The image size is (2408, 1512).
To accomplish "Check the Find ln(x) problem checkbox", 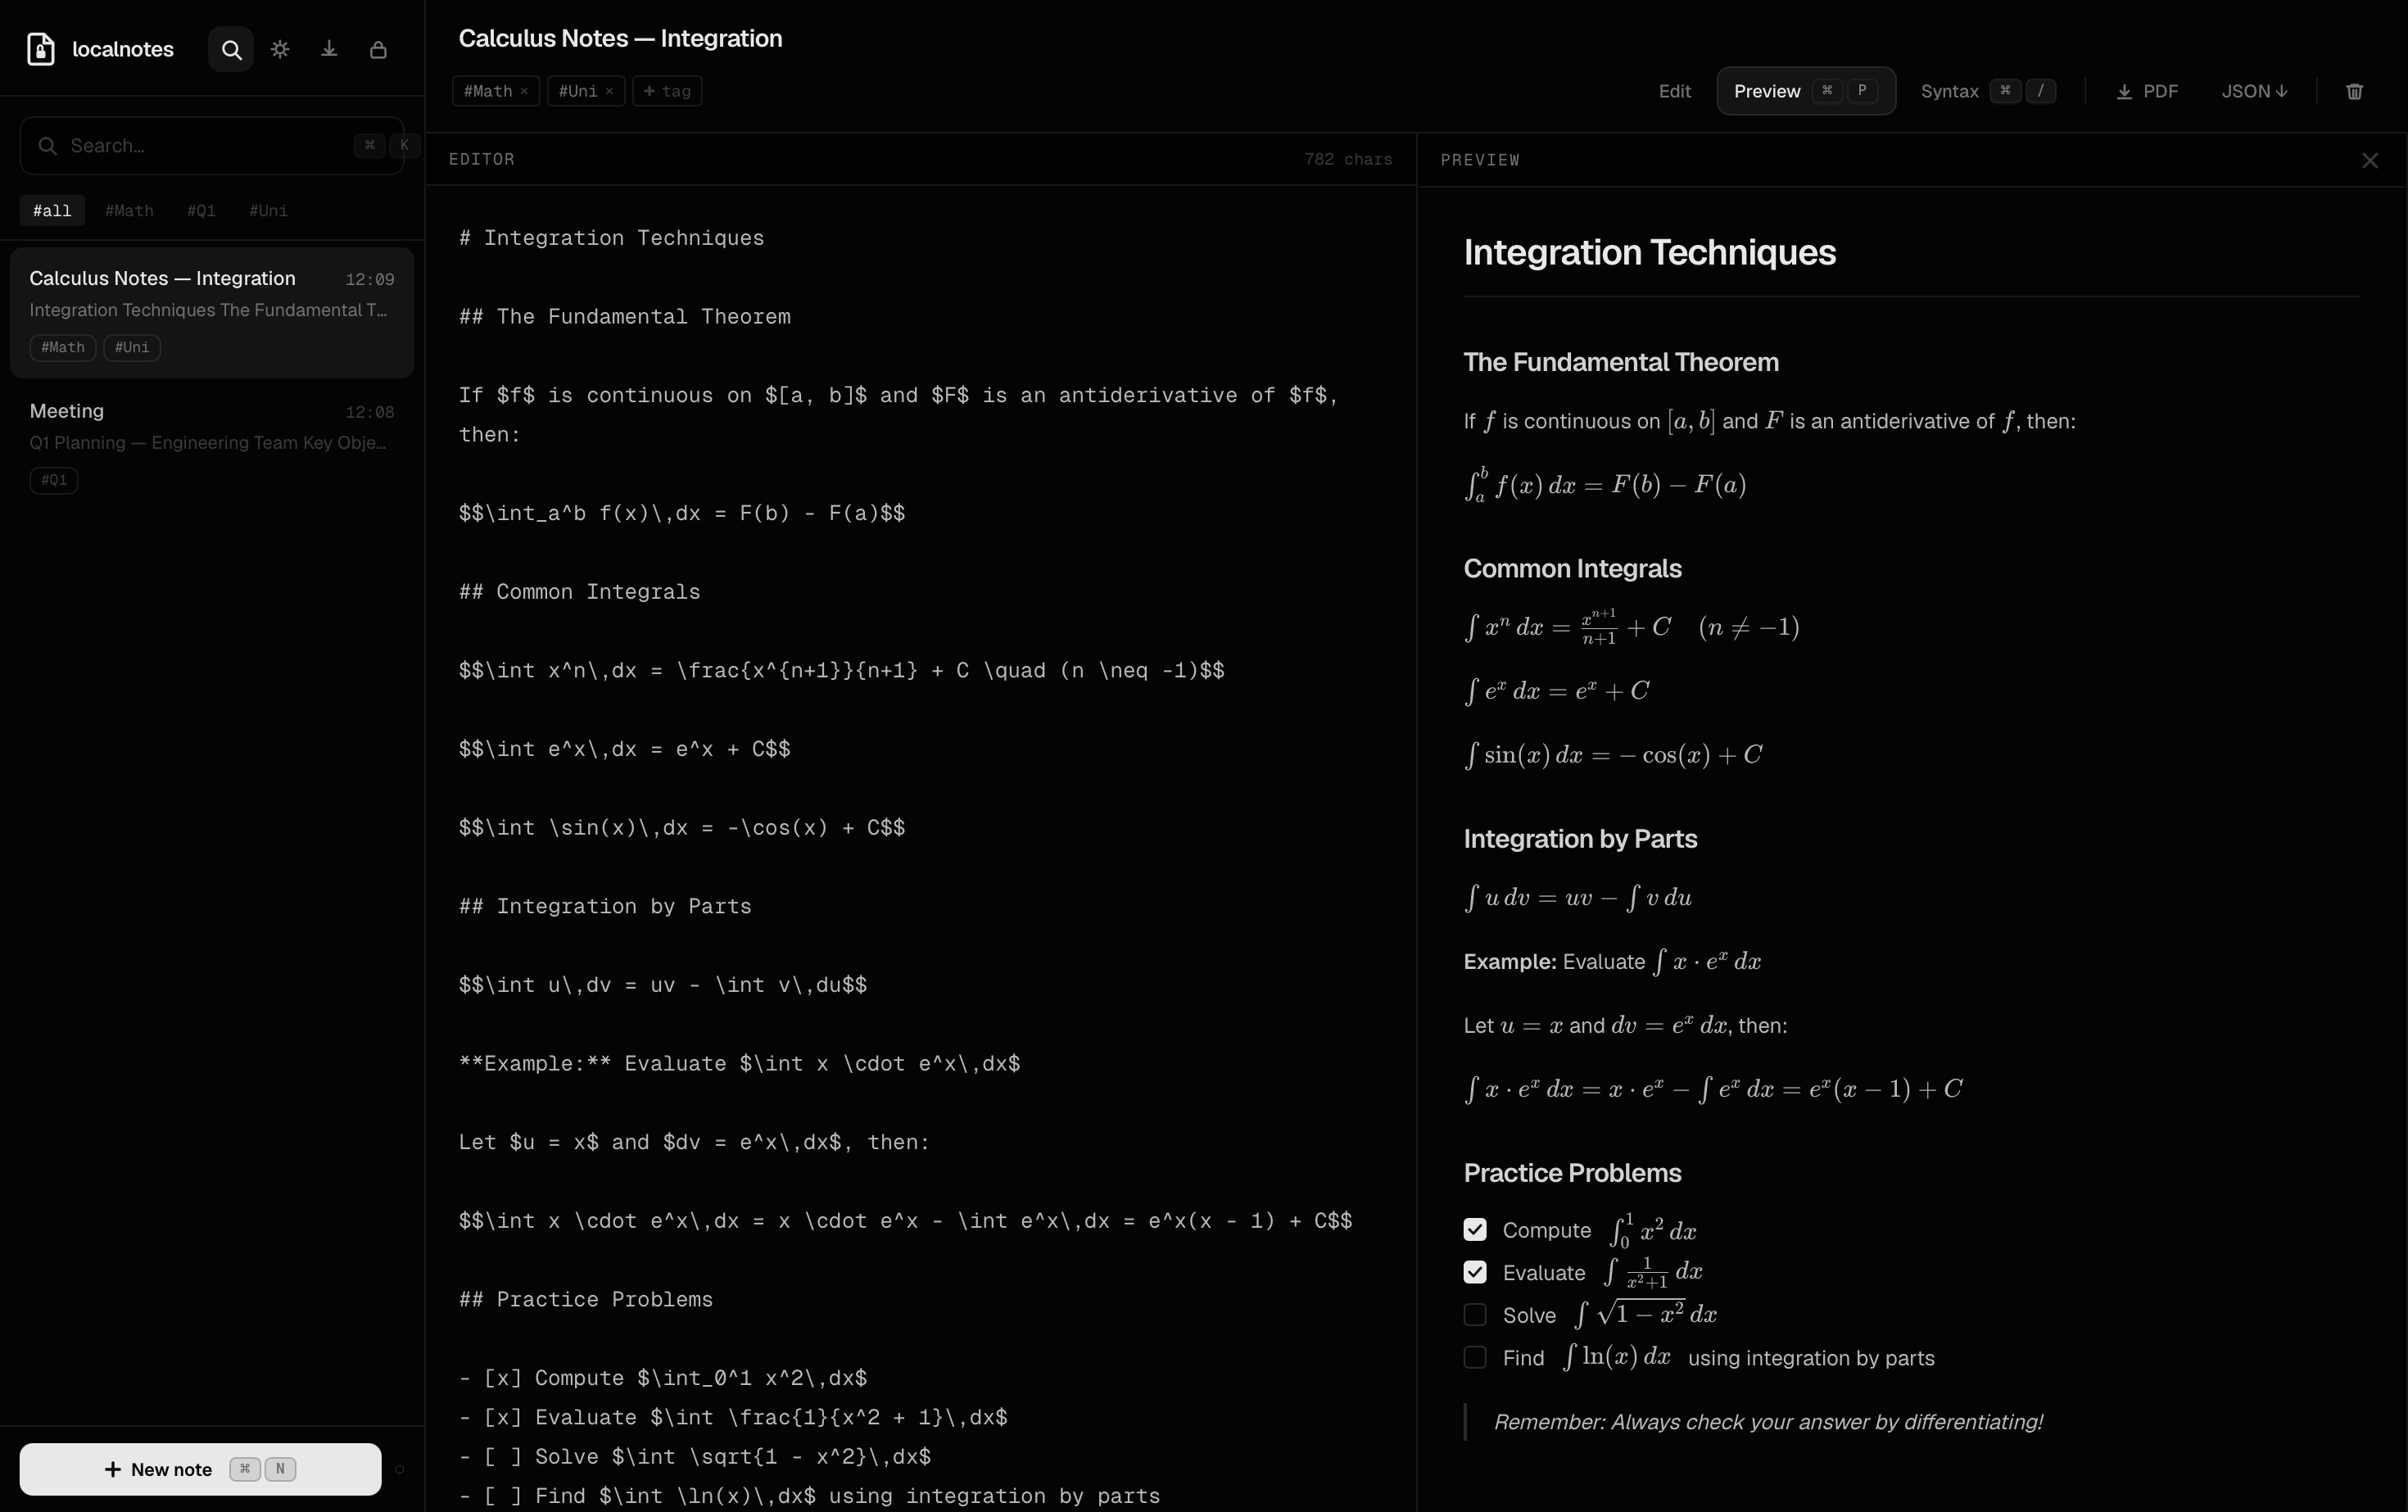I will [1475, 1357].
